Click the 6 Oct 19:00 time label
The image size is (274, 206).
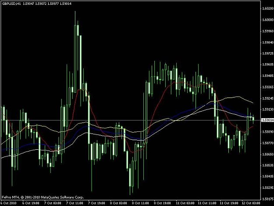pyautogui.click(x=31, y=203)
